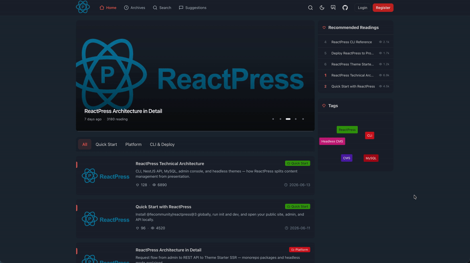Click heart icon next to Recommended Readings
470x263 pixels.
tap(324, 27)
